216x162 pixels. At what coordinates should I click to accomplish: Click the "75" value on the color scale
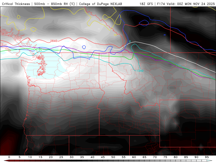coord(165,157)
